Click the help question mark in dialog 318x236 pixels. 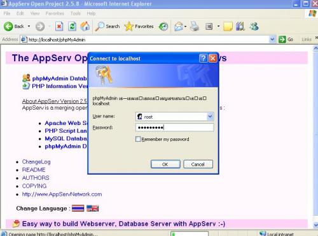pos(203,58)
